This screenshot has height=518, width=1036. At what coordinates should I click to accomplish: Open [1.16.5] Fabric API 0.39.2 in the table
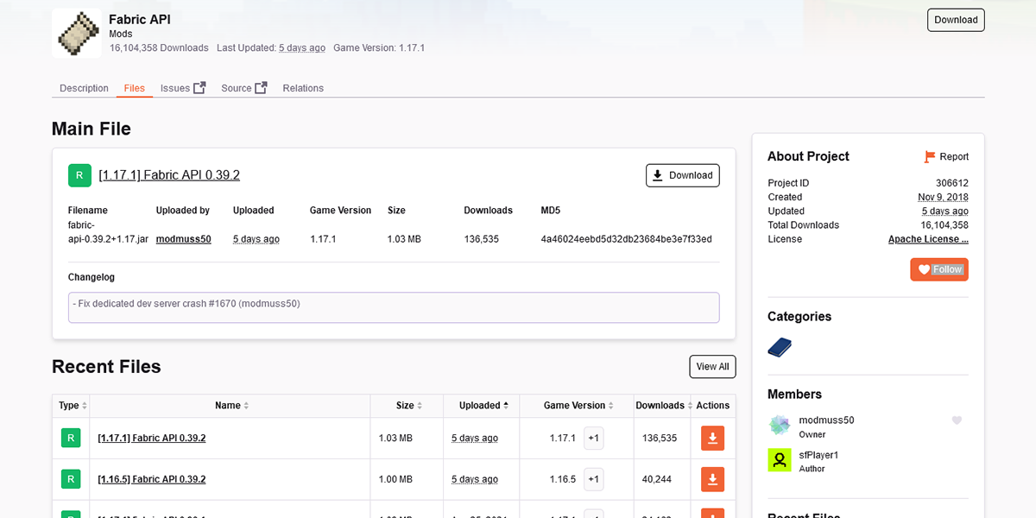pyautogui.click(x=152, y=479)
